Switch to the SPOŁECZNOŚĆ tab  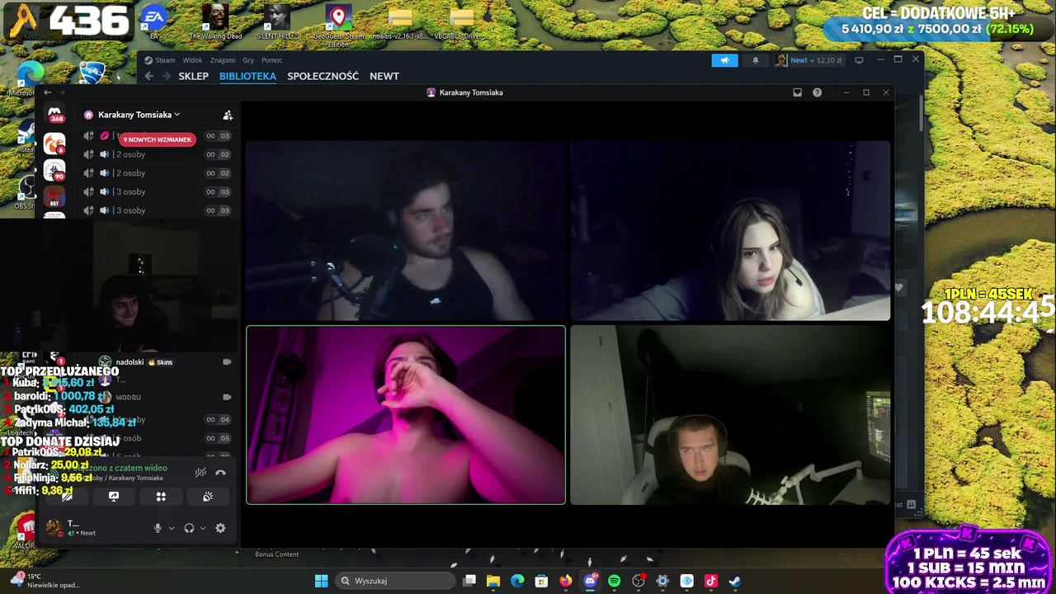(x=323, y=76)
